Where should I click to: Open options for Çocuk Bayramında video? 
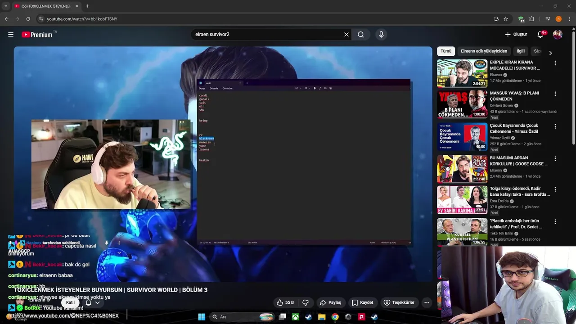pos(555,126)
